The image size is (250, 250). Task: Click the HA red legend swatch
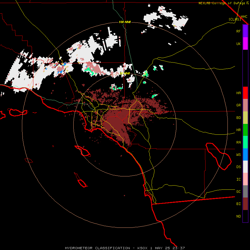point(245,93)
